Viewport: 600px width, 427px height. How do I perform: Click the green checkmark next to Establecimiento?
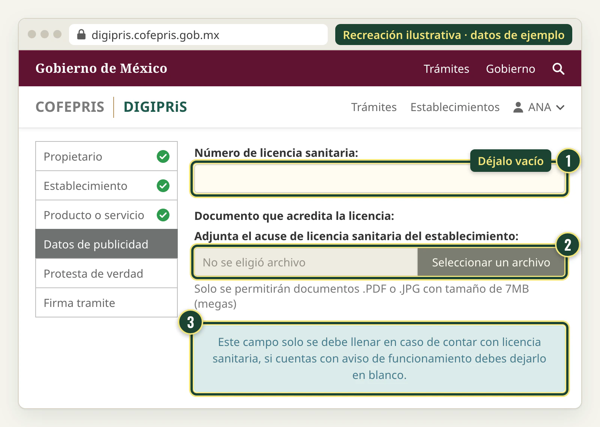click(x=163, y=186)
